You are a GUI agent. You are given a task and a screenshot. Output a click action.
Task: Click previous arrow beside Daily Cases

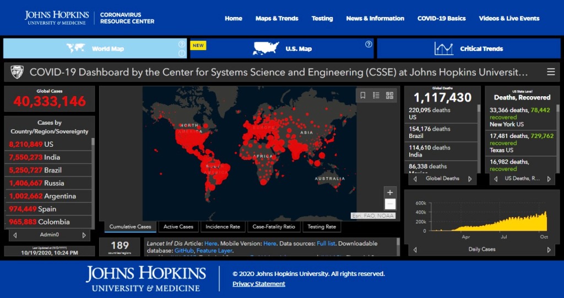(x=415, y=250)
